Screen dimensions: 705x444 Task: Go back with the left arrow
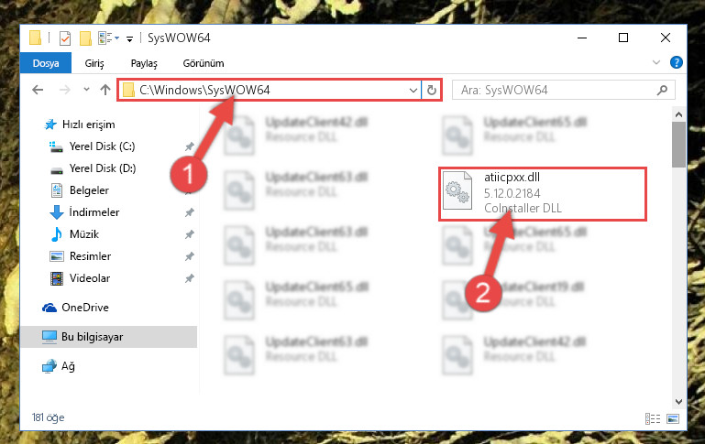coord(38,90)
